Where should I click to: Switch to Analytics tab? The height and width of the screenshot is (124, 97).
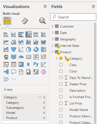[42, 21]
